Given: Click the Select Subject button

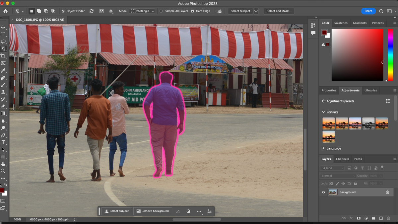Looking at the screenshot, I should (116, 211).
